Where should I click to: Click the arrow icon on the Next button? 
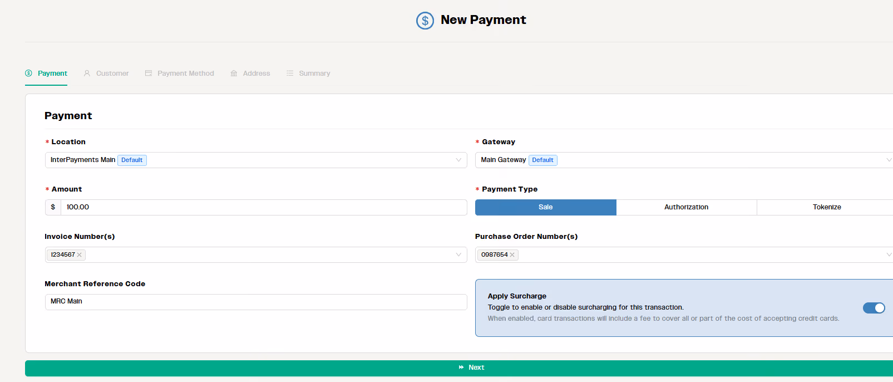[x=461, y=368]
